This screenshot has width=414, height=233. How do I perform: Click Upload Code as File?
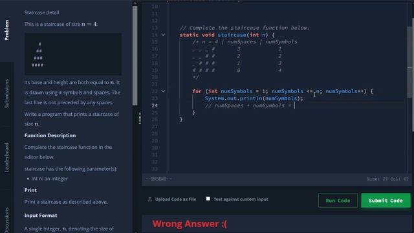pos(175,199)
